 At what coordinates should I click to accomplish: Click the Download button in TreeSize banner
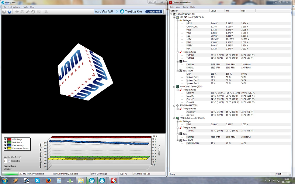(154, 11)
